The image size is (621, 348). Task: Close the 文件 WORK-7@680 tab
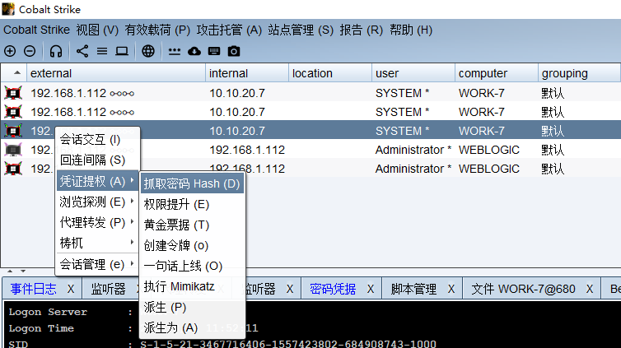click(x=590, y=289)
